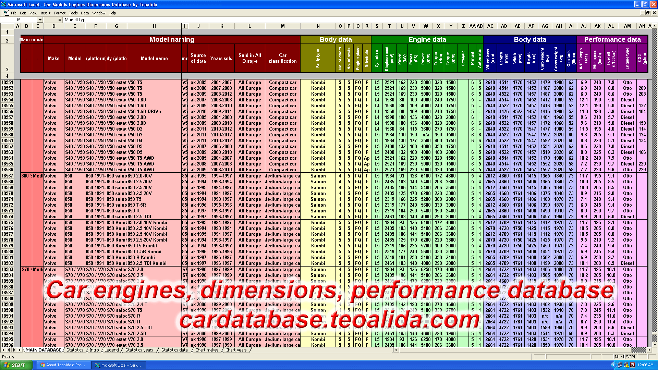Screen dimensions: 658x370
Task: Switch to the Chart years sheet tab
Action: click(x=236, y=350)
